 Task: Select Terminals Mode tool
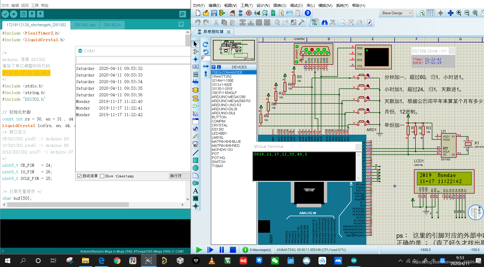[x=196, y=98]
